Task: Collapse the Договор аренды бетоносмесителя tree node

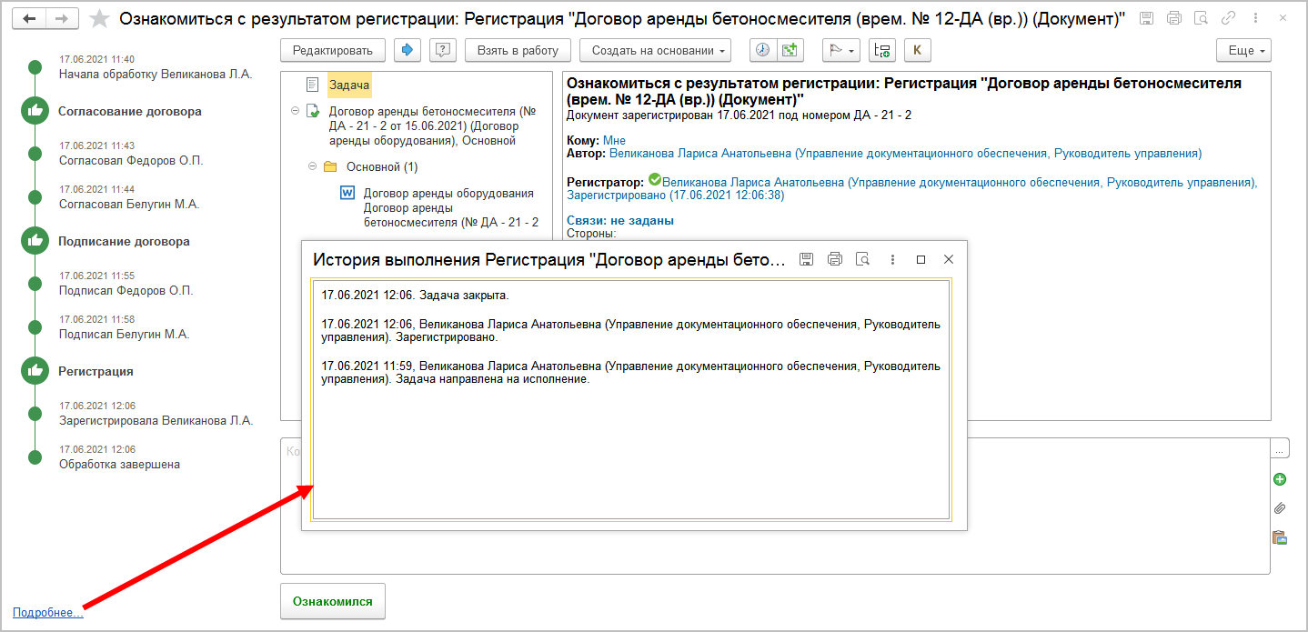Action: click(295, 111)
